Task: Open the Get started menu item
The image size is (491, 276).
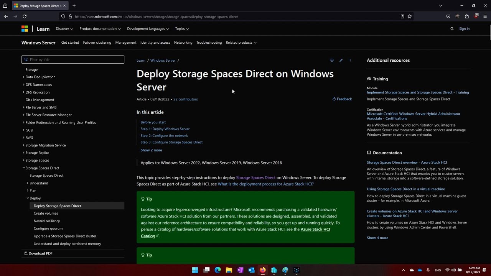Action: coord(70,43)
